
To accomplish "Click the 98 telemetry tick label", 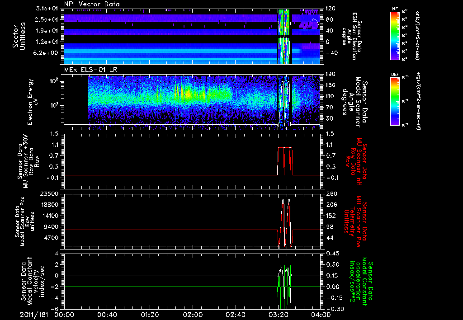I will [x=330, y=227].
